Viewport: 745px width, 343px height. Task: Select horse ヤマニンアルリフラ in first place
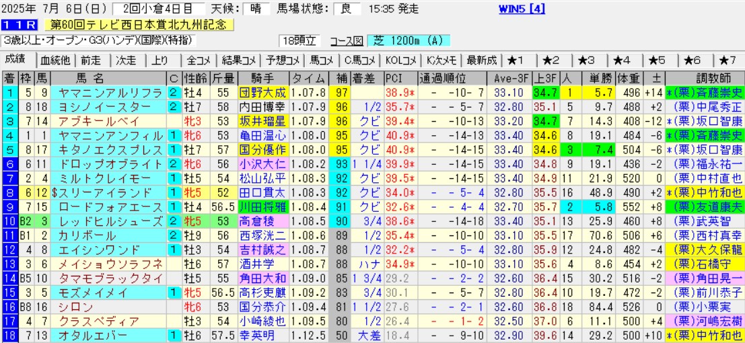pos(110,92)
